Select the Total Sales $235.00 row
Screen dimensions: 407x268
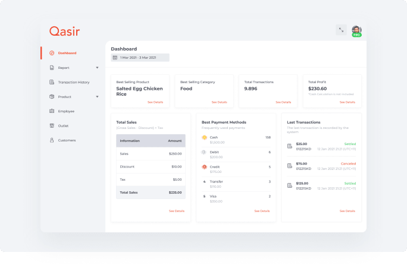151,193
